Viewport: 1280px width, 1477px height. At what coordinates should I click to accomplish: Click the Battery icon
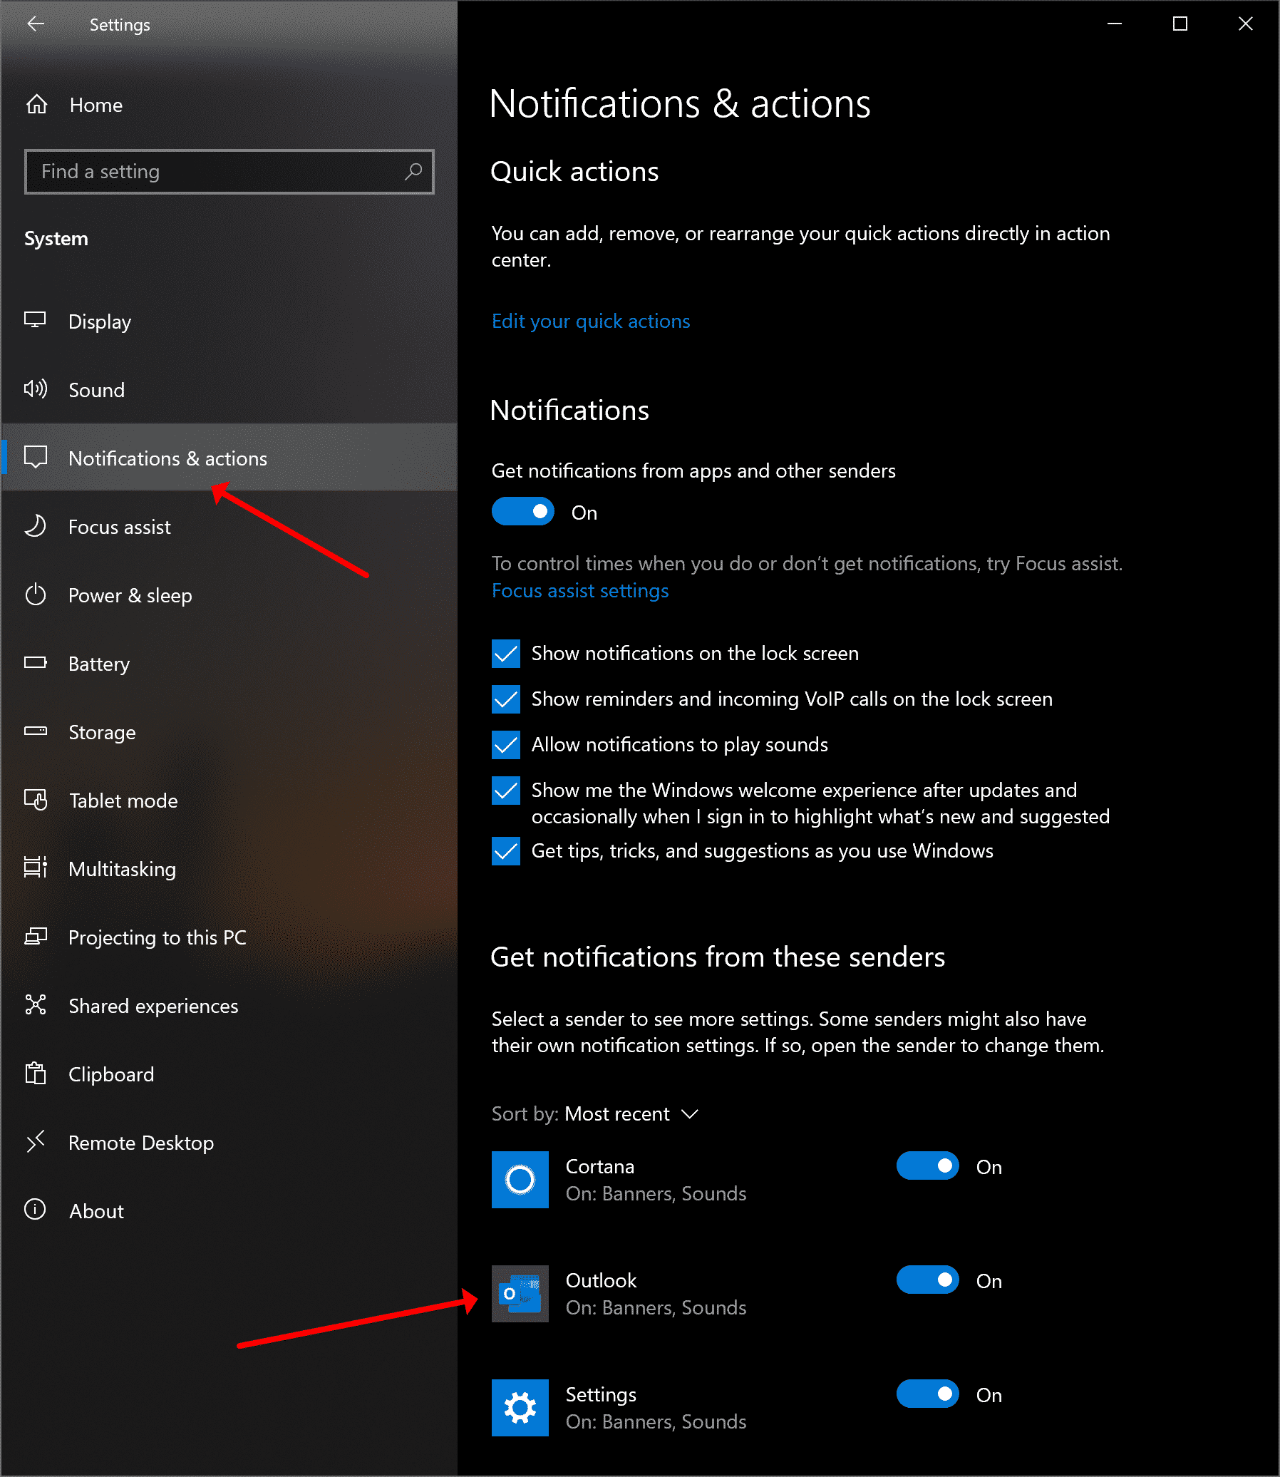(x=35, y=662)
